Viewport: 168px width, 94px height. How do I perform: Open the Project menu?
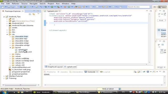coord(51,4)
